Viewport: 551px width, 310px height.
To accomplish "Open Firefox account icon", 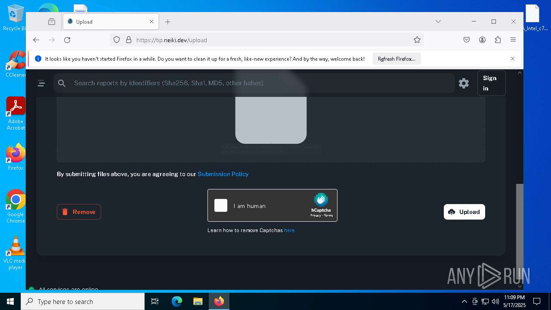I will pyautogui.click(x=482, y=40).
